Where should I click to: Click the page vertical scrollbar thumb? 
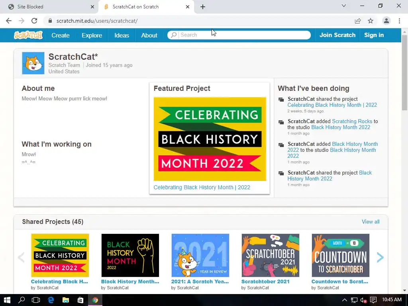coord(405,73)
